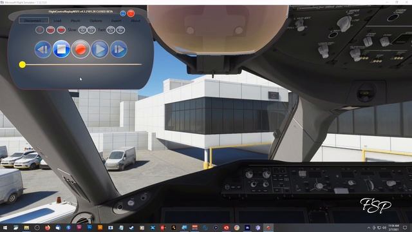Click the yellow replay position slider handle
The image size is (412, 232).
pyautogui.click(x=23, y=64)
